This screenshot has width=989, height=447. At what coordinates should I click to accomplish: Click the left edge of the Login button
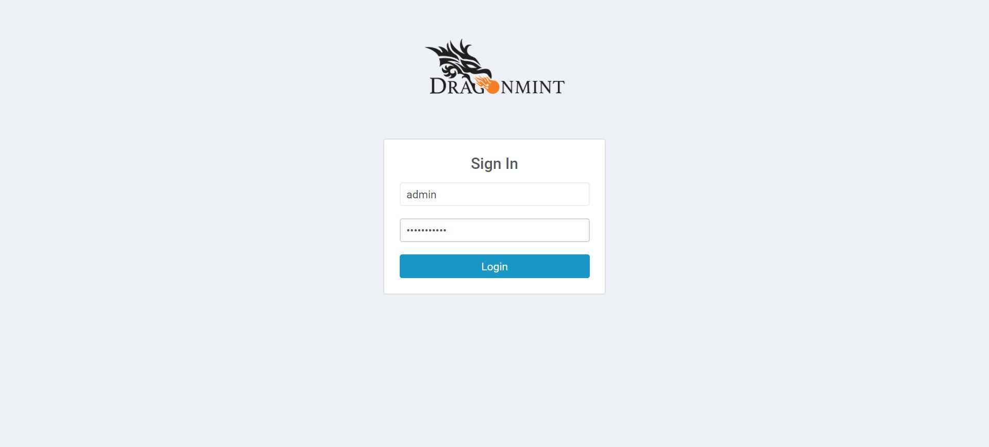pyautogui.click(x=404, y=266)
